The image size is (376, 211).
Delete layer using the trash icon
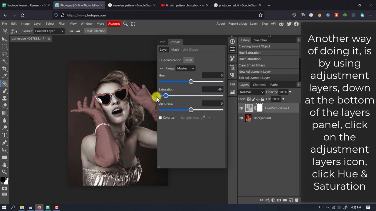[x=297, y=200]
